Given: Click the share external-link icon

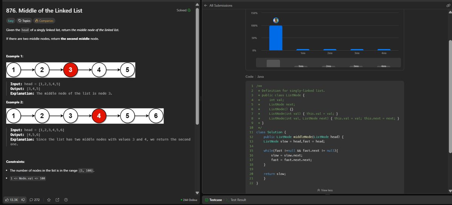Looking at the screenshot, I should tap(58, 200).
